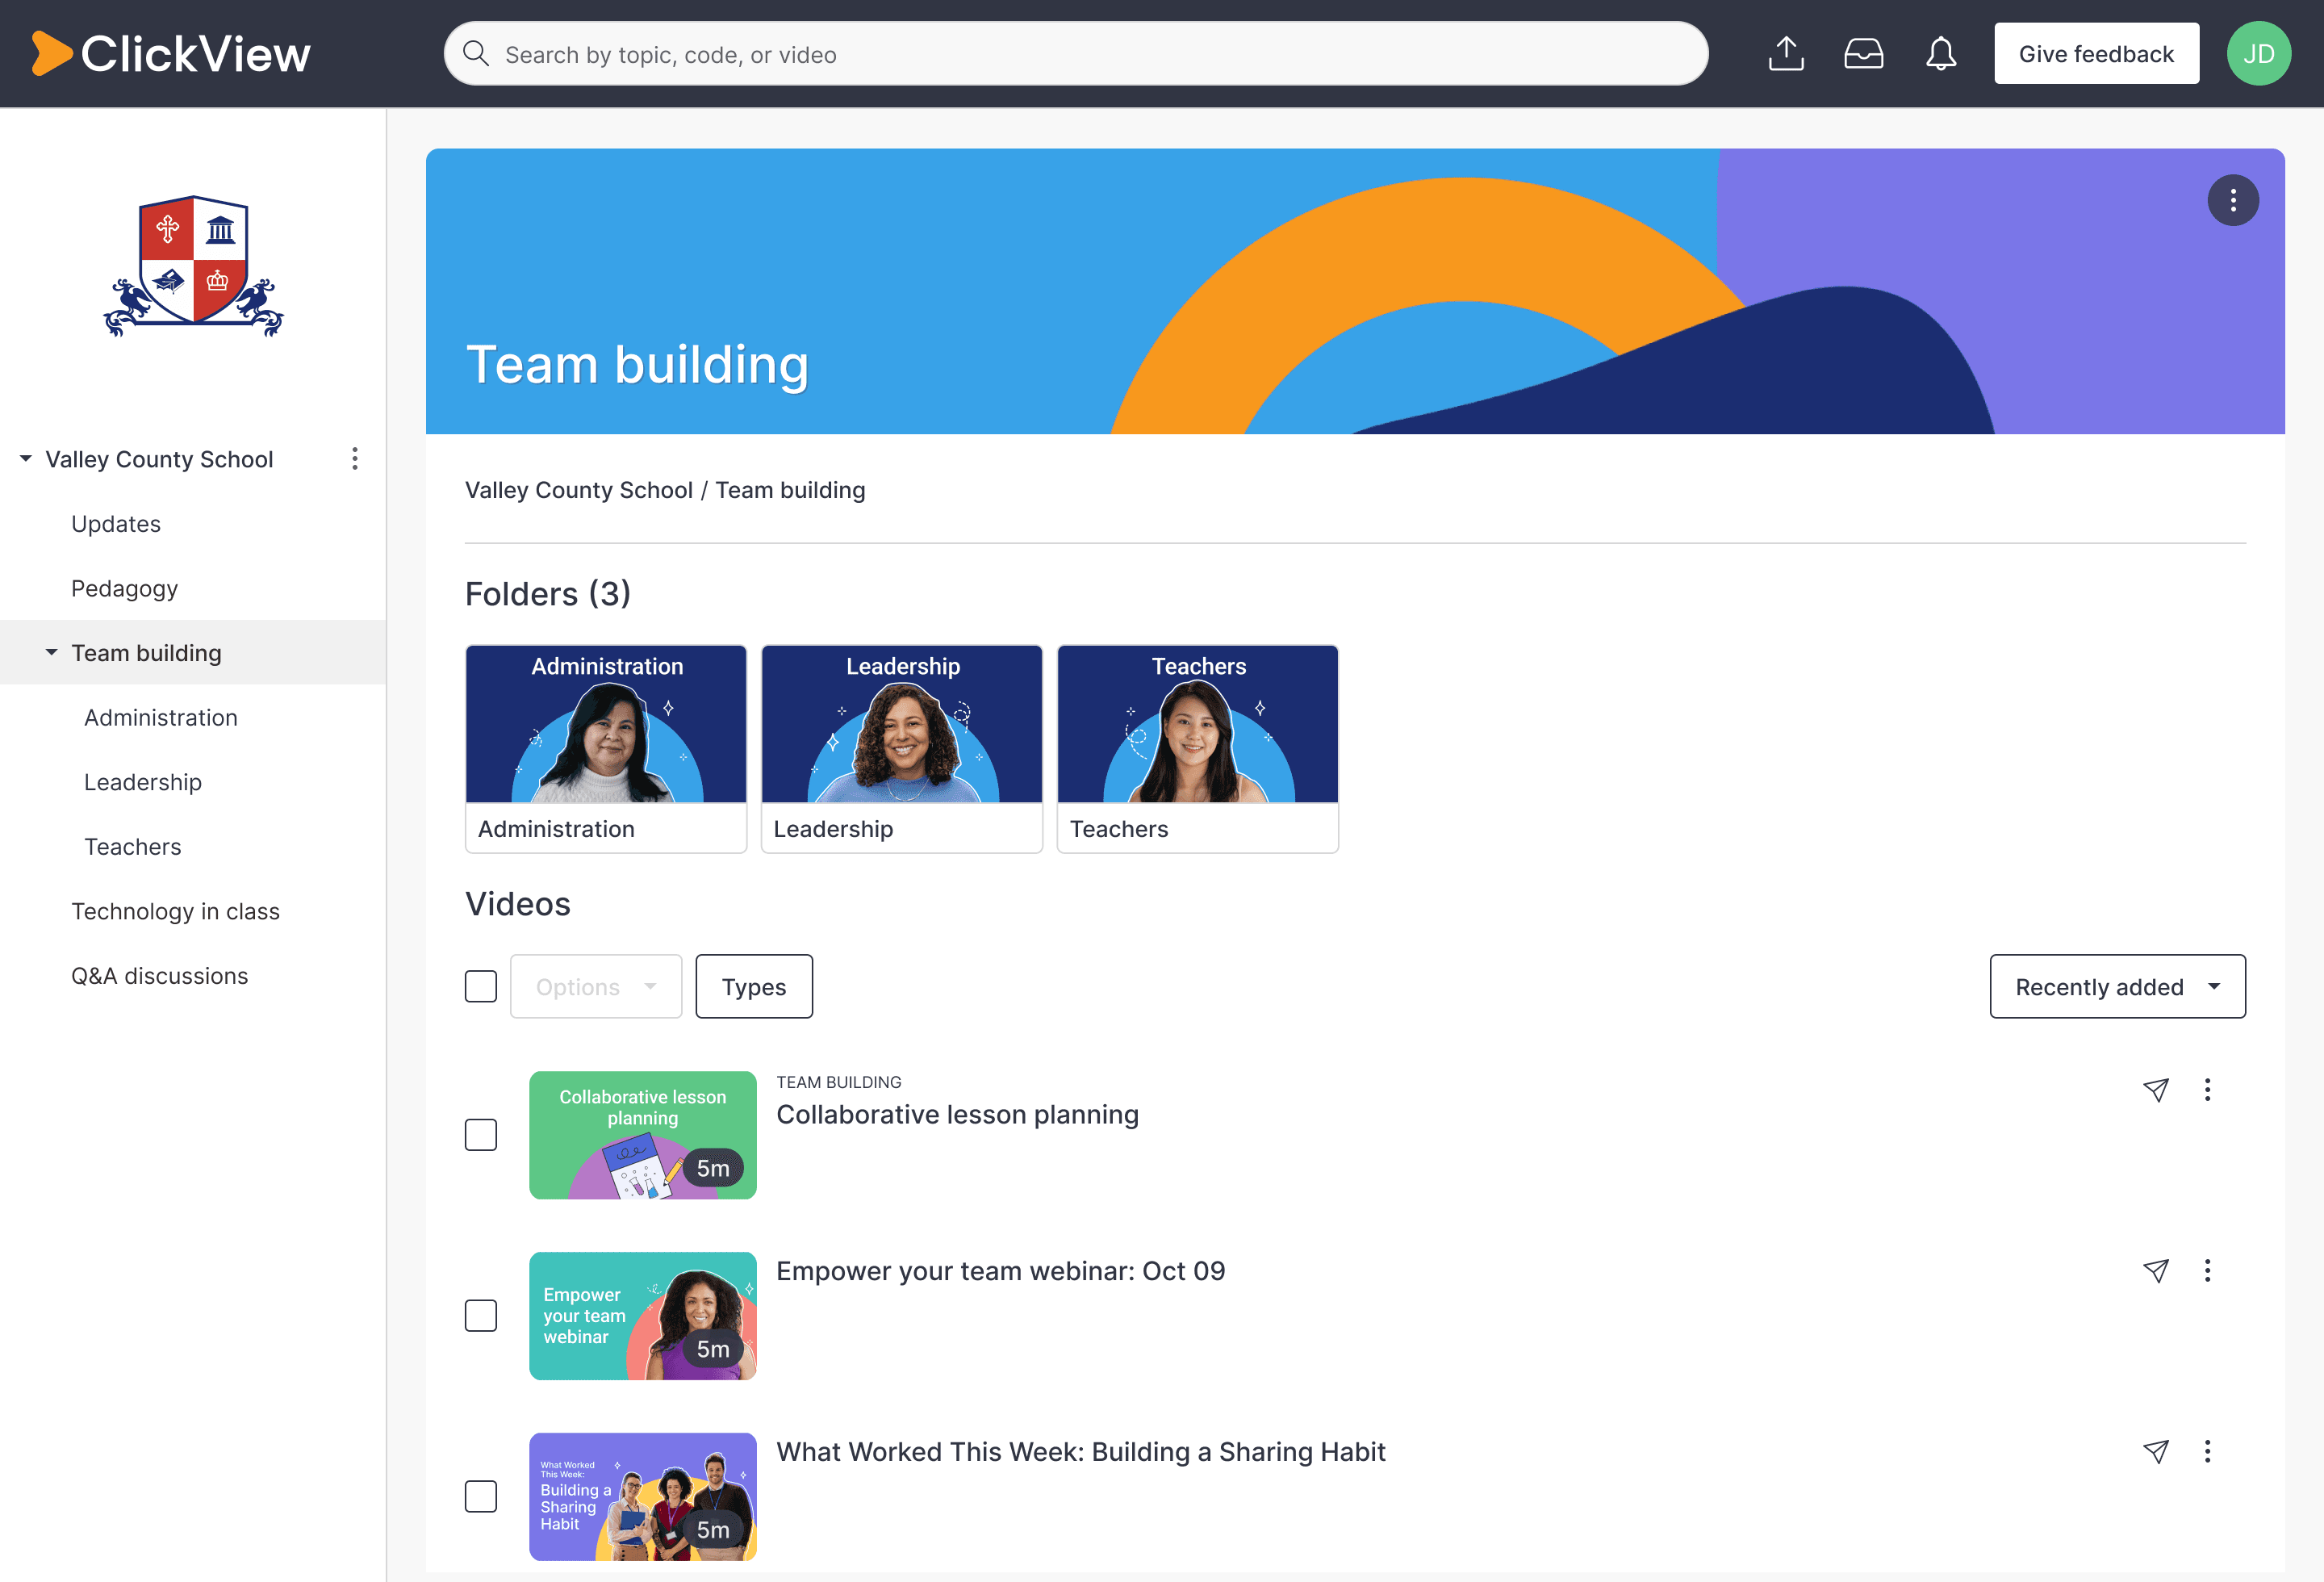This screenshot has width=2324, height=1582.
Task: Tick the select-all videos checkbox
Action: 481,987
